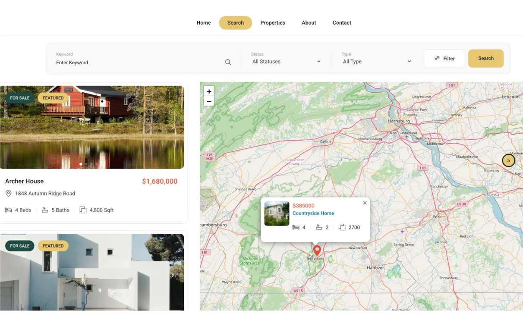Click the location pin icon beside 1848 Autumn Ridge Road

click(x=8, y=194)
